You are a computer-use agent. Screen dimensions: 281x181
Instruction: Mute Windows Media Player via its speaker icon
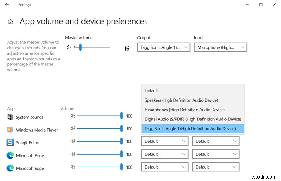pyautogui.click(x=73, y=128)
